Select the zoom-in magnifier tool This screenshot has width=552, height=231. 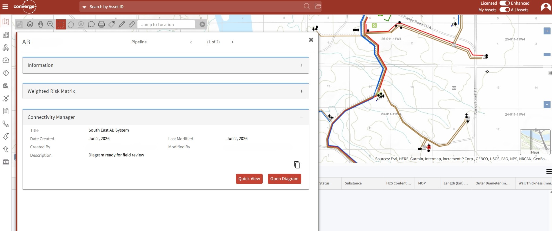[x=50, y=24]
